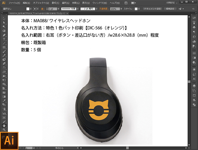Select the Eyedropper tool
Viewport: 198px width, 150px height.
(4, 101)
